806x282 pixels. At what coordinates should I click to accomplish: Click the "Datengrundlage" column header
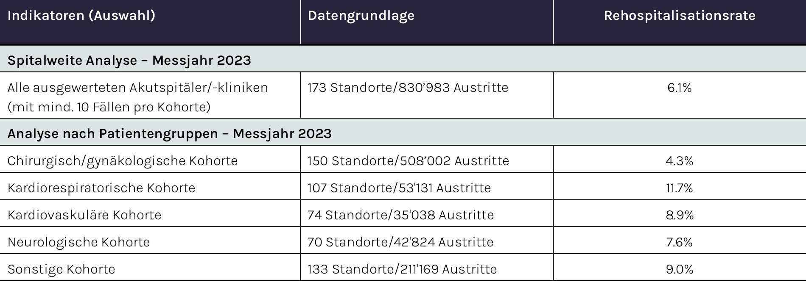[x=361, y=16]
